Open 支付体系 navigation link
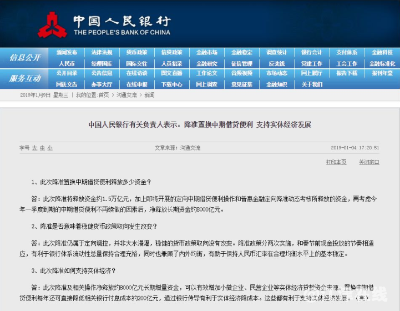 [x=347, y=52]
